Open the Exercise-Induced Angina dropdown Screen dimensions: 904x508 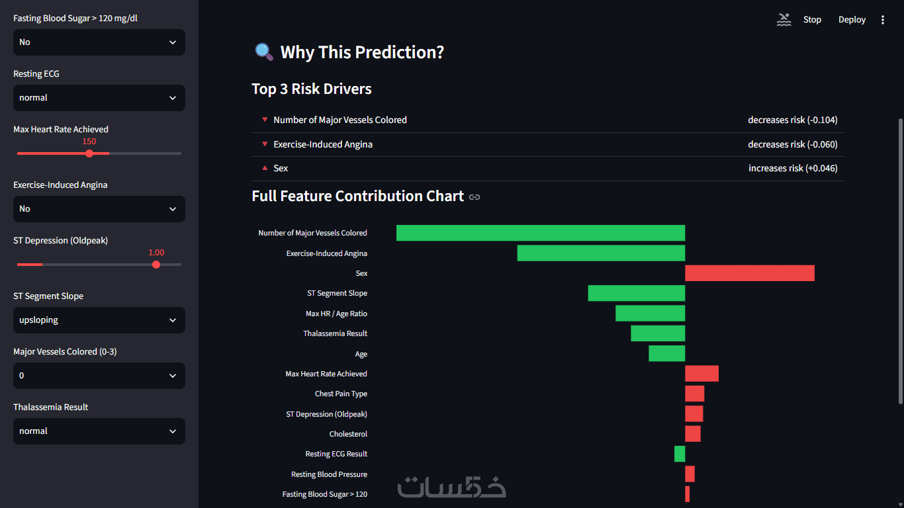coord(99,209)
